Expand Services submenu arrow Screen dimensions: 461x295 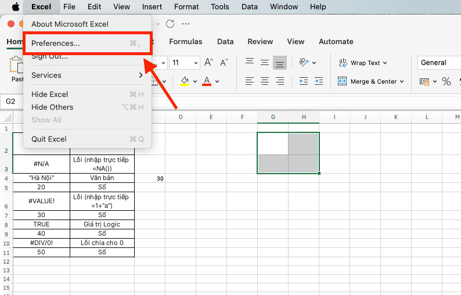(x=141, y=75)
